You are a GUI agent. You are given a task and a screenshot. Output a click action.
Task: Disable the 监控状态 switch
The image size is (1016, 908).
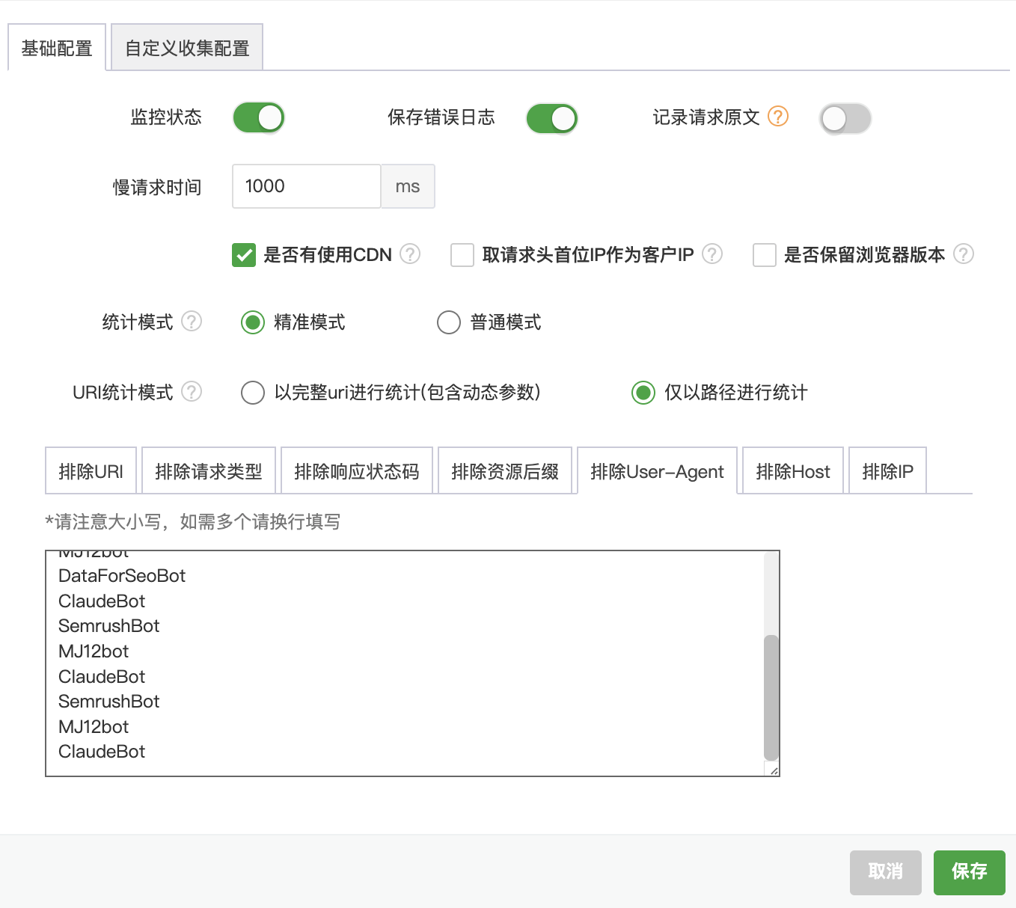tap(258, 117)
